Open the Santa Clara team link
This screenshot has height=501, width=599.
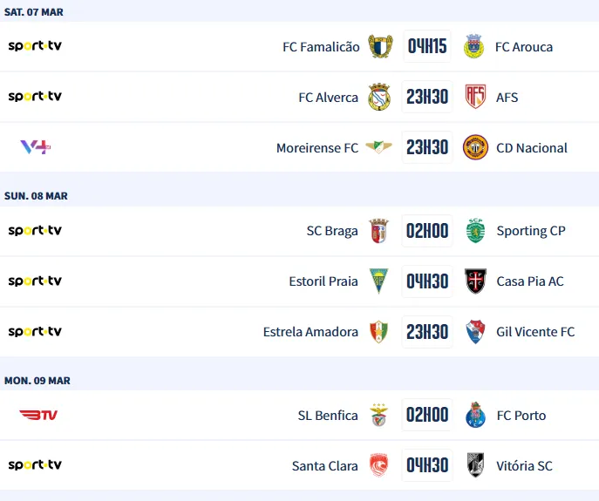click(x=325, y=466)
